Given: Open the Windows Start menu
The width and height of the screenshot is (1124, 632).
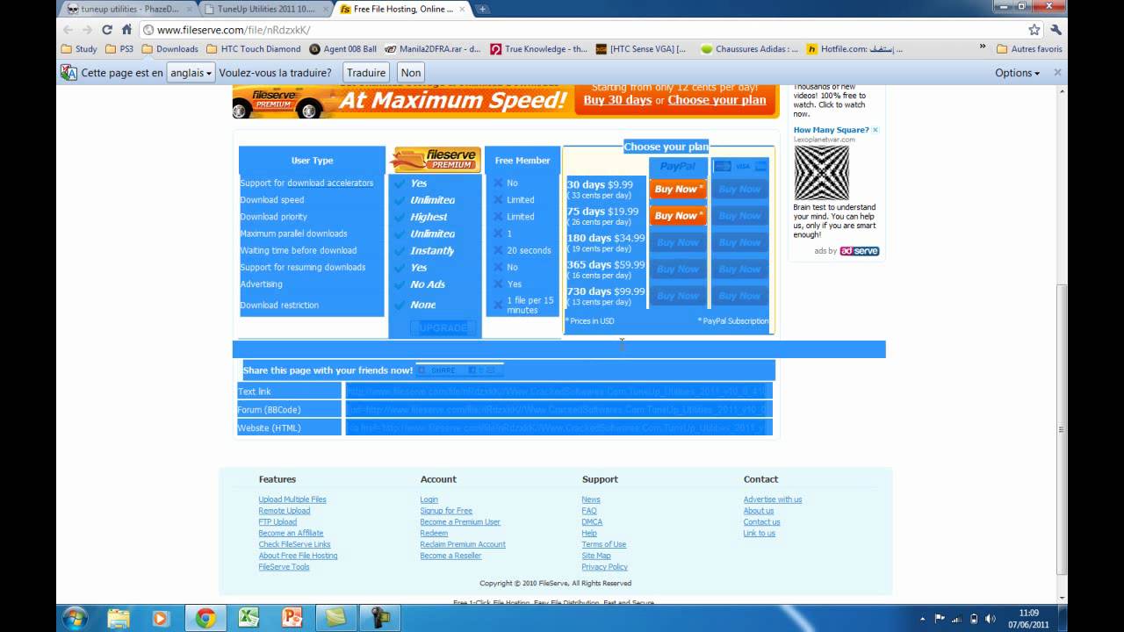Looking at the screenshot, I should click(x=75, y=618).
